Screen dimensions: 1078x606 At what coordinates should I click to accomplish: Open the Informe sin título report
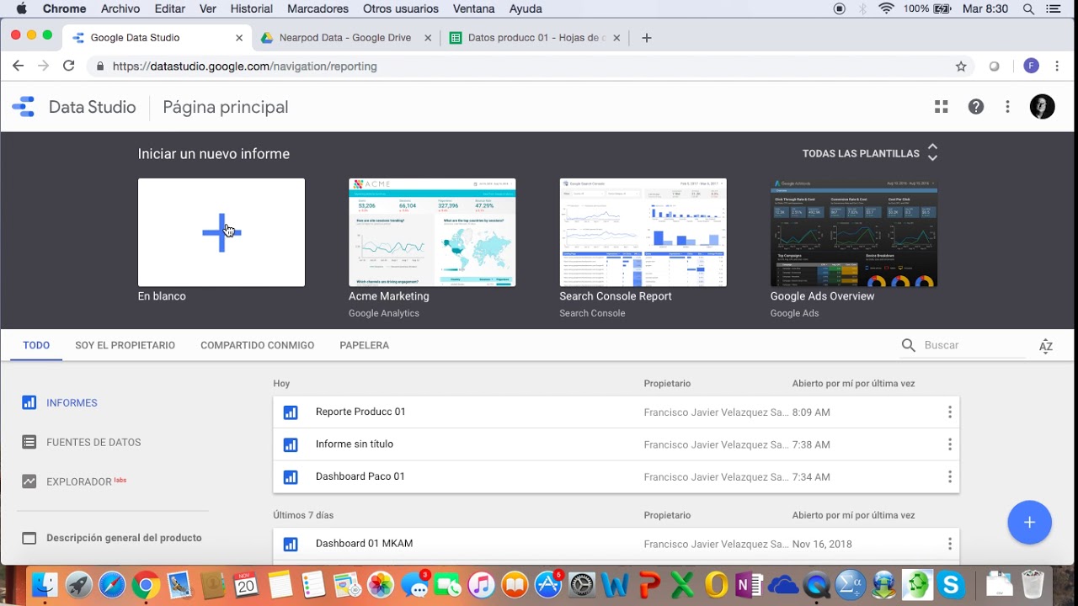point(616,444)
